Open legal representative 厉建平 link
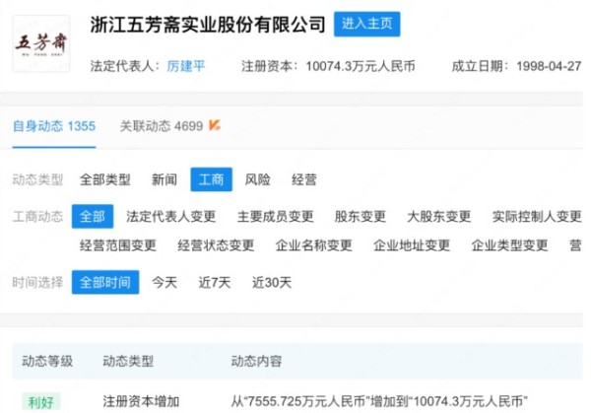Image resolution: width=591 pixels, height=413 pixels. point(186,66)
